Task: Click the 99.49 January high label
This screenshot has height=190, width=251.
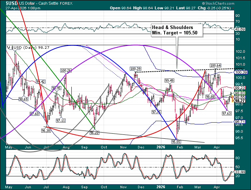Action: pos(170,80)
